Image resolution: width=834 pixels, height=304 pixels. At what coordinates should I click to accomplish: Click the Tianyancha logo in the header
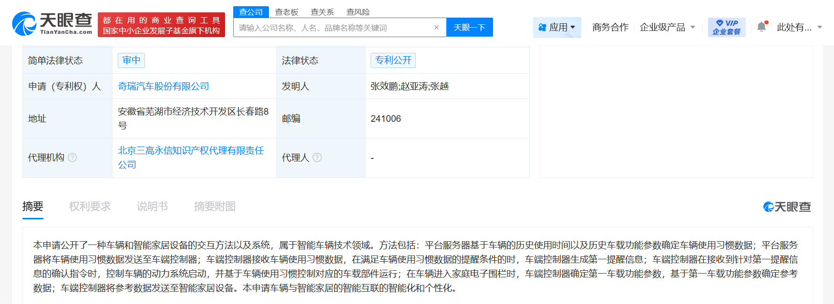52,24
